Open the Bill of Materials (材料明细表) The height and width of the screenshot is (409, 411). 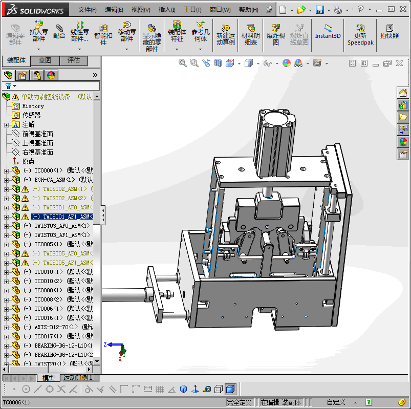click(251, 35)
